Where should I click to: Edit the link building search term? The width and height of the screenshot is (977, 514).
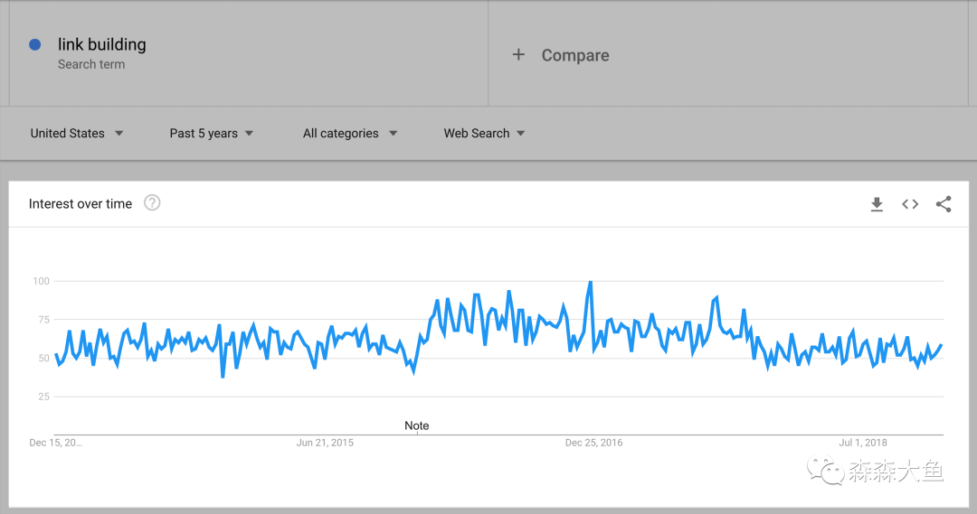point(101,44)
